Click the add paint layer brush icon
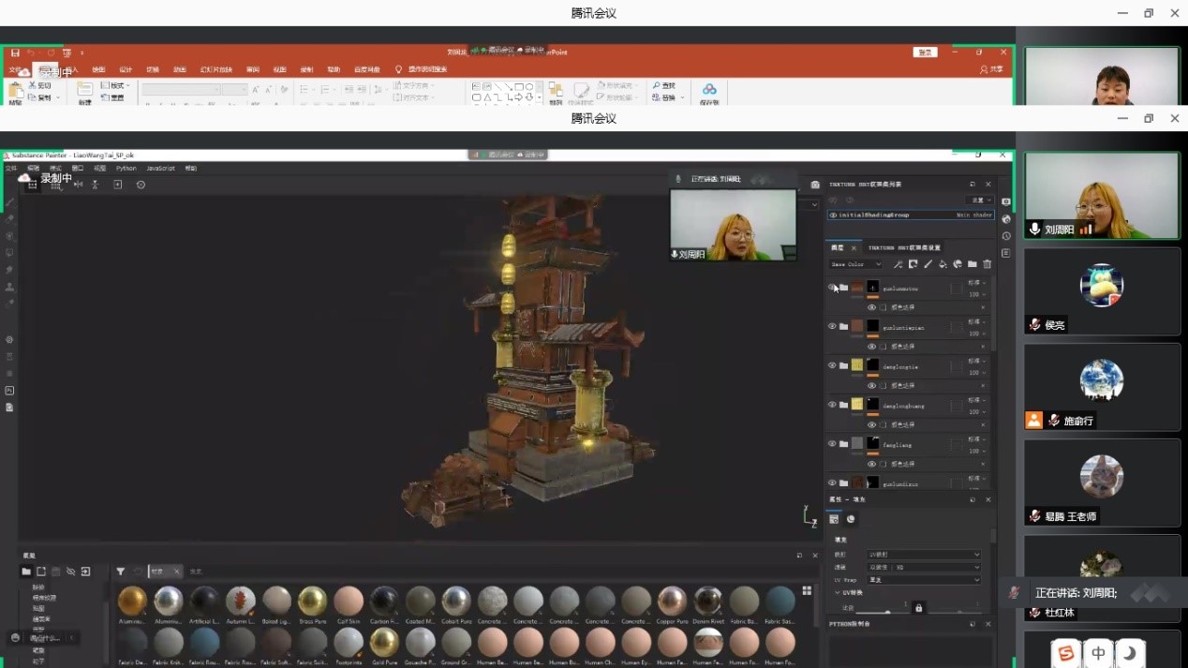This screenshot has width=1188, height=668. (928, 264)
